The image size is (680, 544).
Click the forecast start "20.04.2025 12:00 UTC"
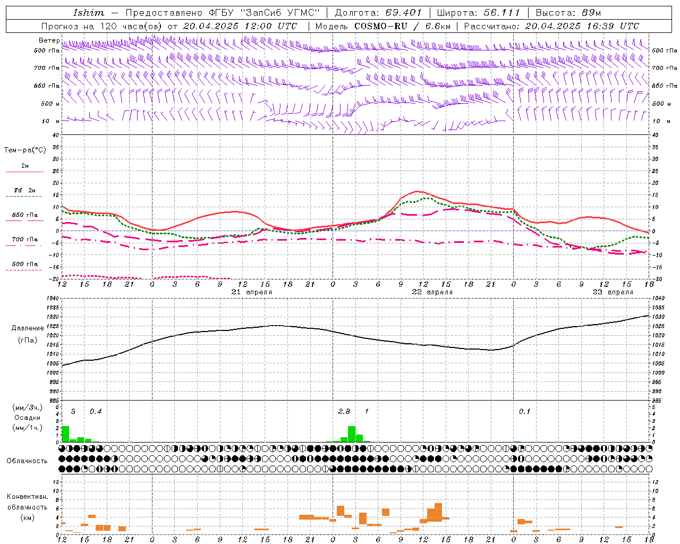[x=240, y=26]
